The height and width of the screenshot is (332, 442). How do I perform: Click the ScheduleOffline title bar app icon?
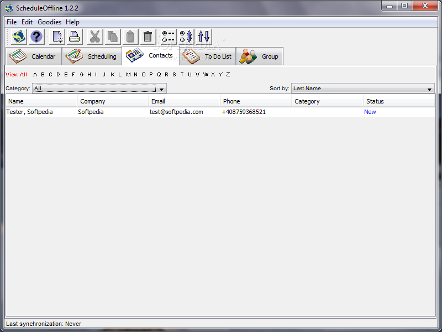(9, 8)
